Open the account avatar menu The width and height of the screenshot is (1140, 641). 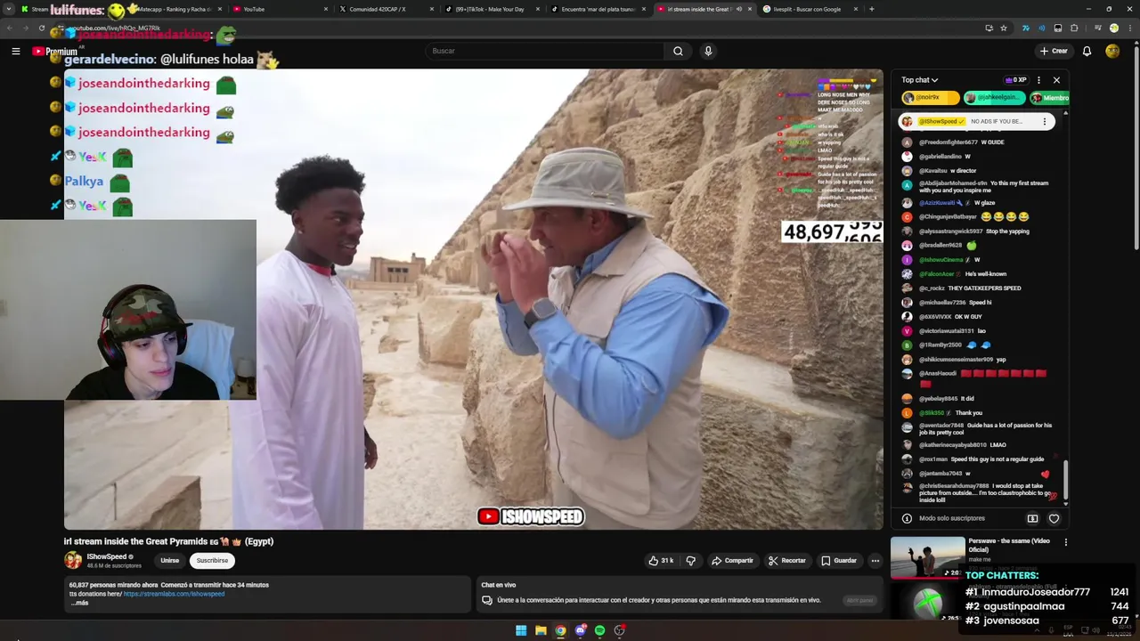click(x=1112, y=51)
